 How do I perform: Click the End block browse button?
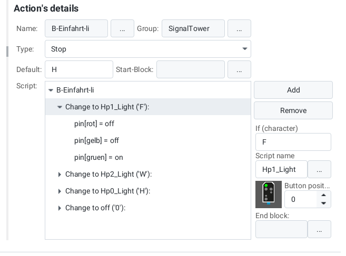click(319, 229)
